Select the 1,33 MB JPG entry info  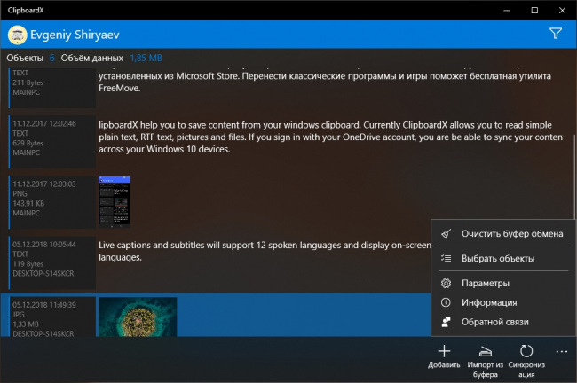(x=52, y=317)
